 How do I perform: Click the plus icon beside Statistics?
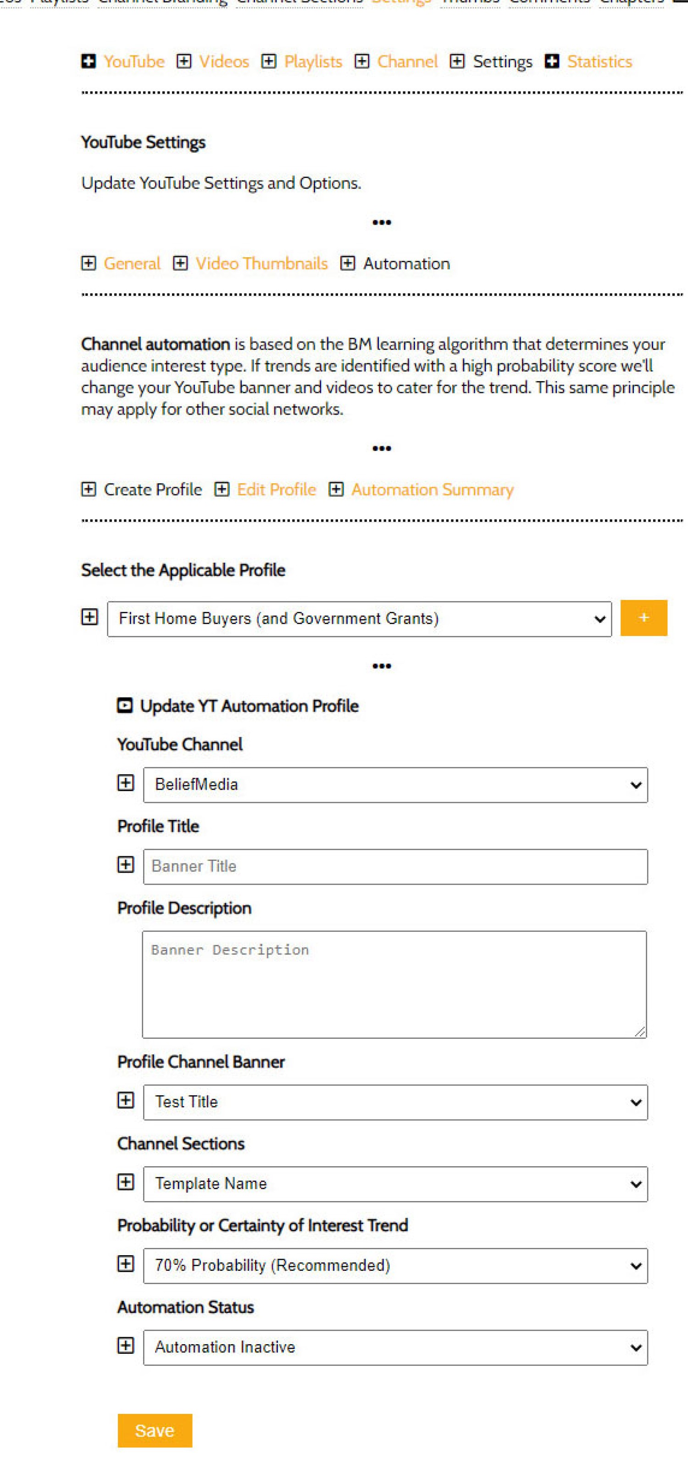point(552,61)
